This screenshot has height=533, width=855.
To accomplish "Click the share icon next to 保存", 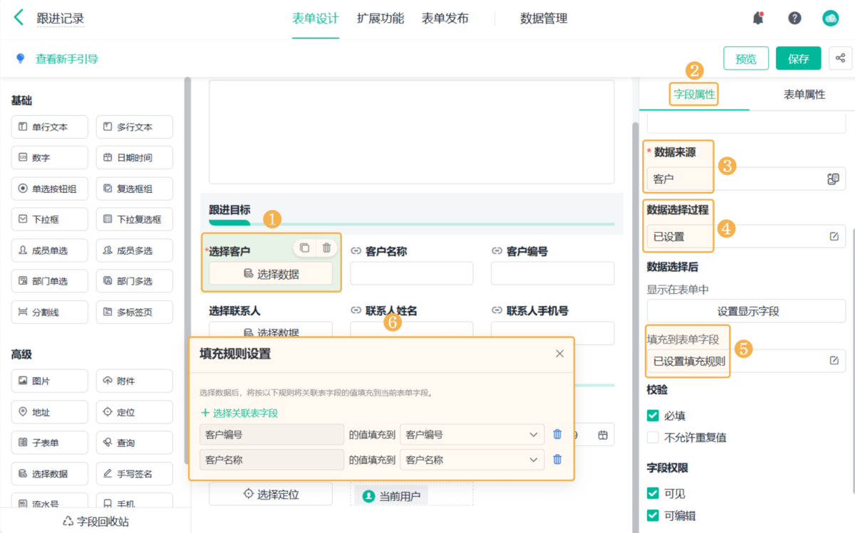I will click(841, 58).
